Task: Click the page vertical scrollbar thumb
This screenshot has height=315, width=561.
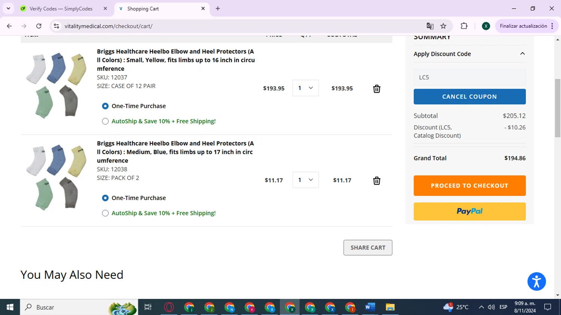Action: click(x=558, y=108)
